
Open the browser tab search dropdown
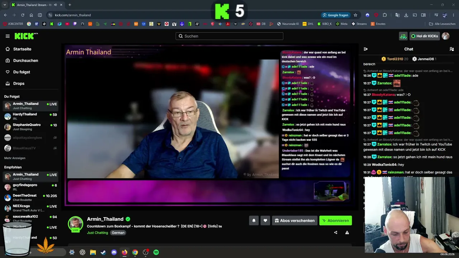pos(4,5)
